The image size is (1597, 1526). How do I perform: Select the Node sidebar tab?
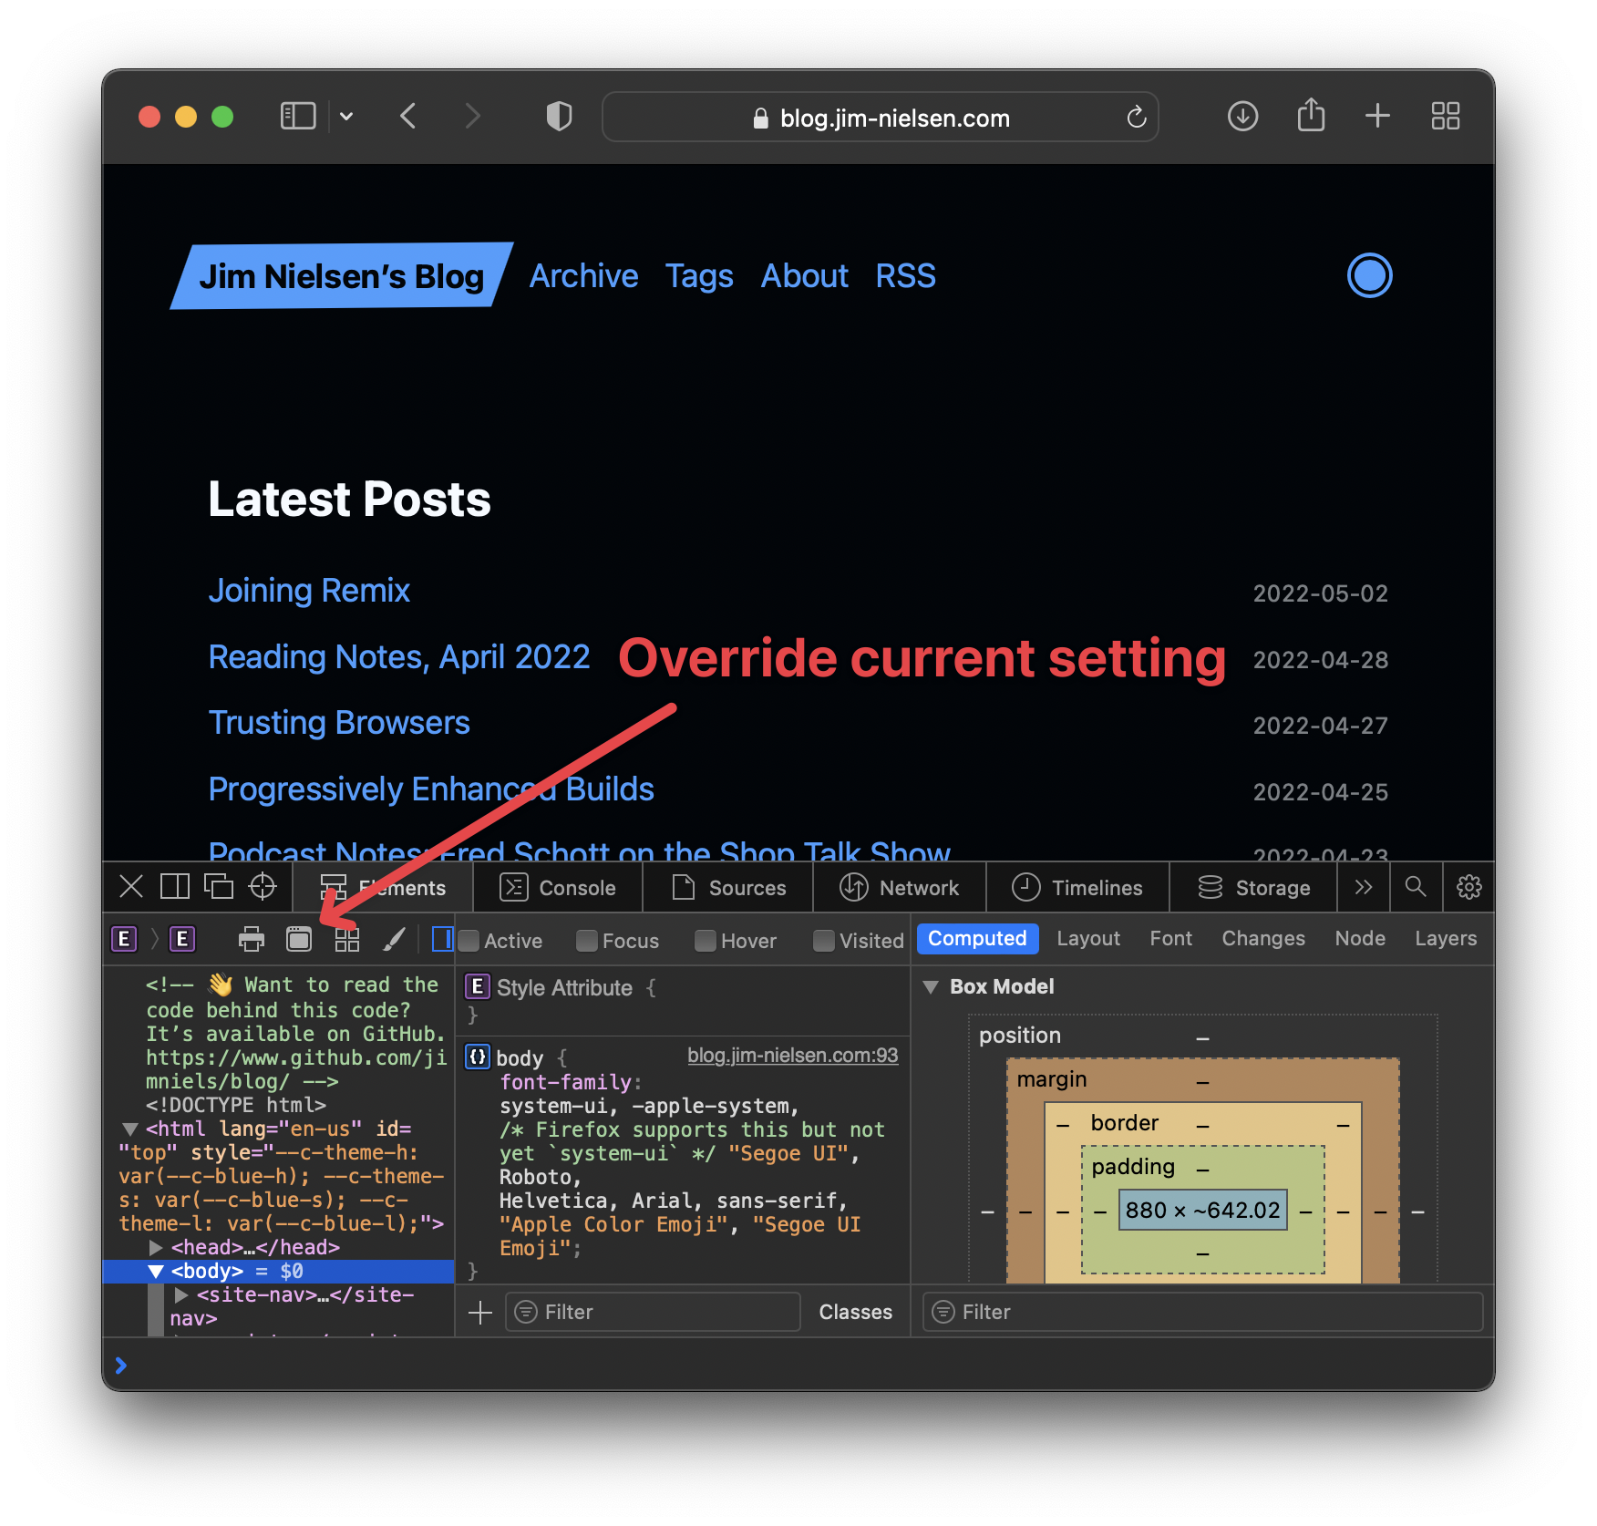click(1360, 939)
